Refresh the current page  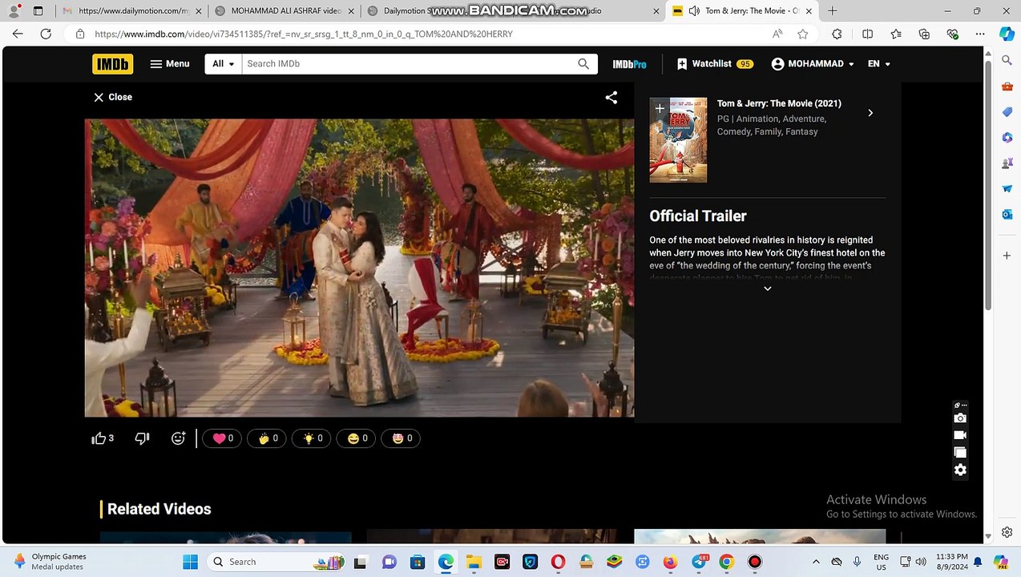[46, 34]
